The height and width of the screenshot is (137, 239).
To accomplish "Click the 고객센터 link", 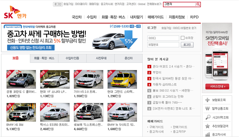I will 131,4.
